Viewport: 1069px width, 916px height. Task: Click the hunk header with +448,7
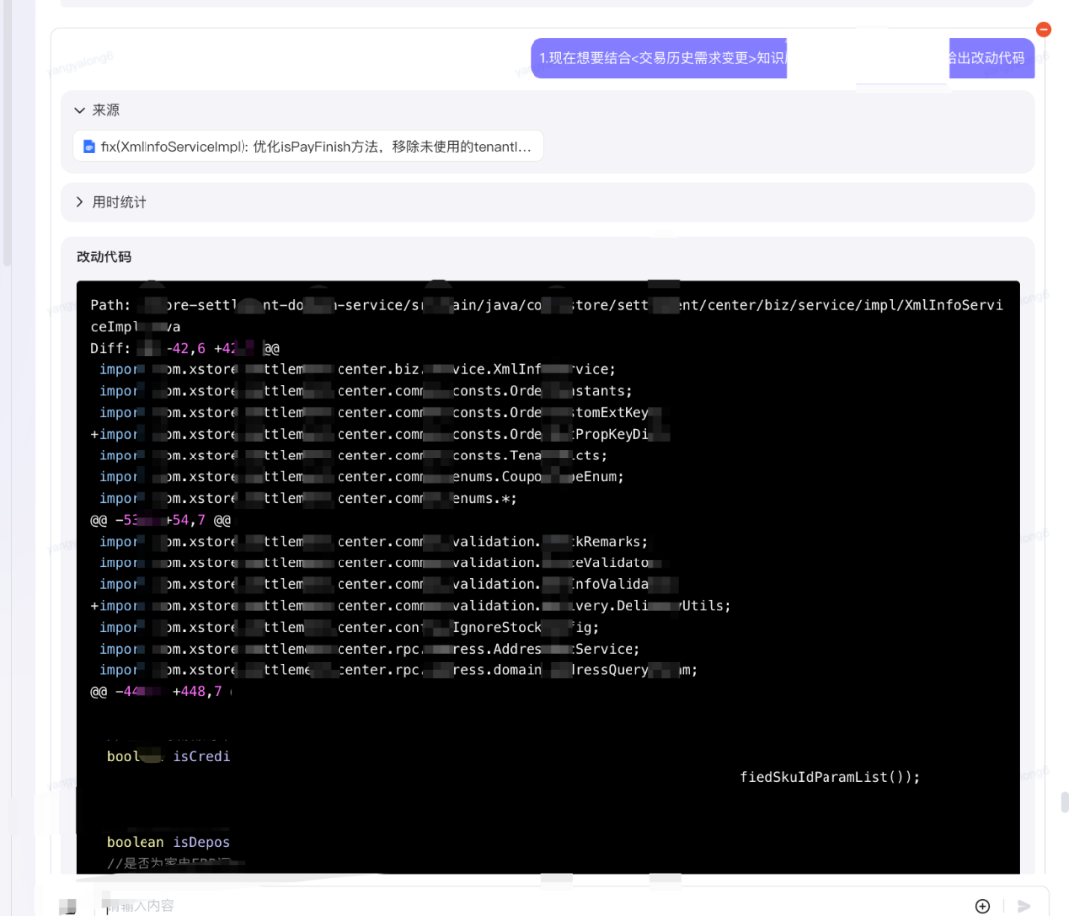pos(160,691)
